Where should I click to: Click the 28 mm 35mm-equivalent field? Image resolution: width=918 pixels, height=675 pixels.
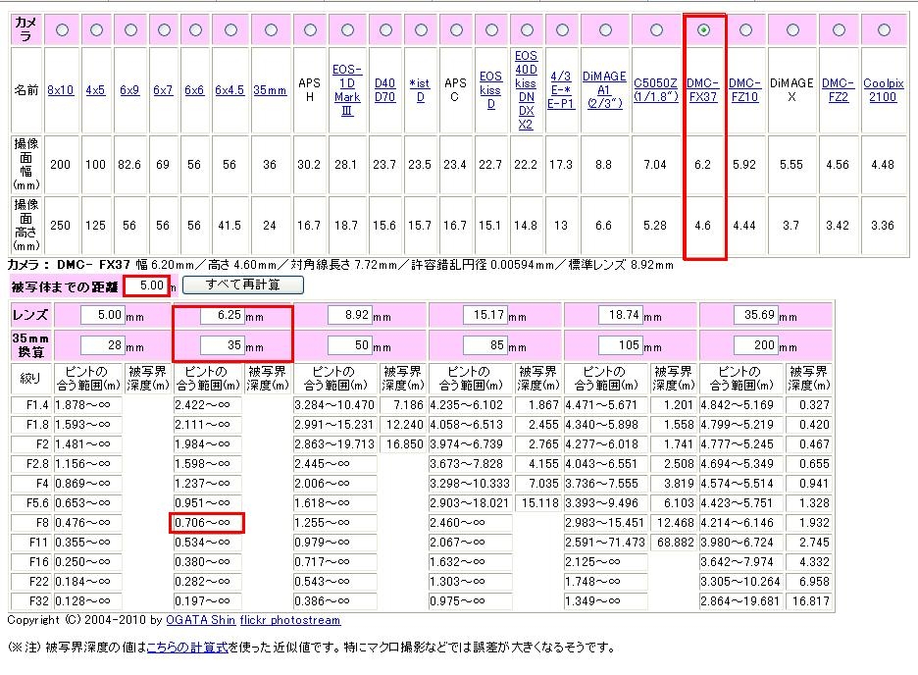click(102, 345)
